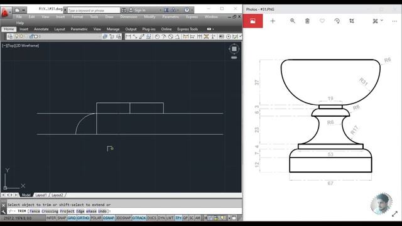The image size is (402, 226).
Task: Click the Delete trash icon in Photos
Action: click(x=307, y=21)
